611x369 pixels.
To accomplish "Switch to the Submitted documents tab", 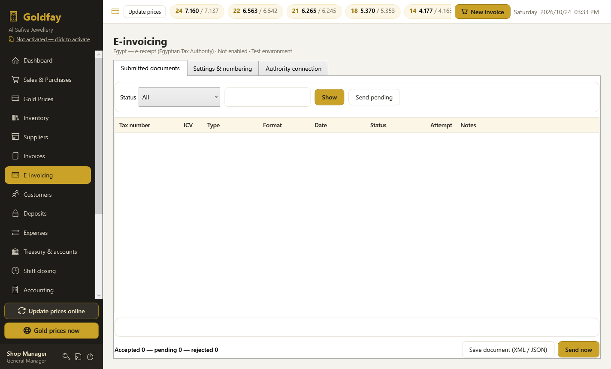I will tap(150, 68).
